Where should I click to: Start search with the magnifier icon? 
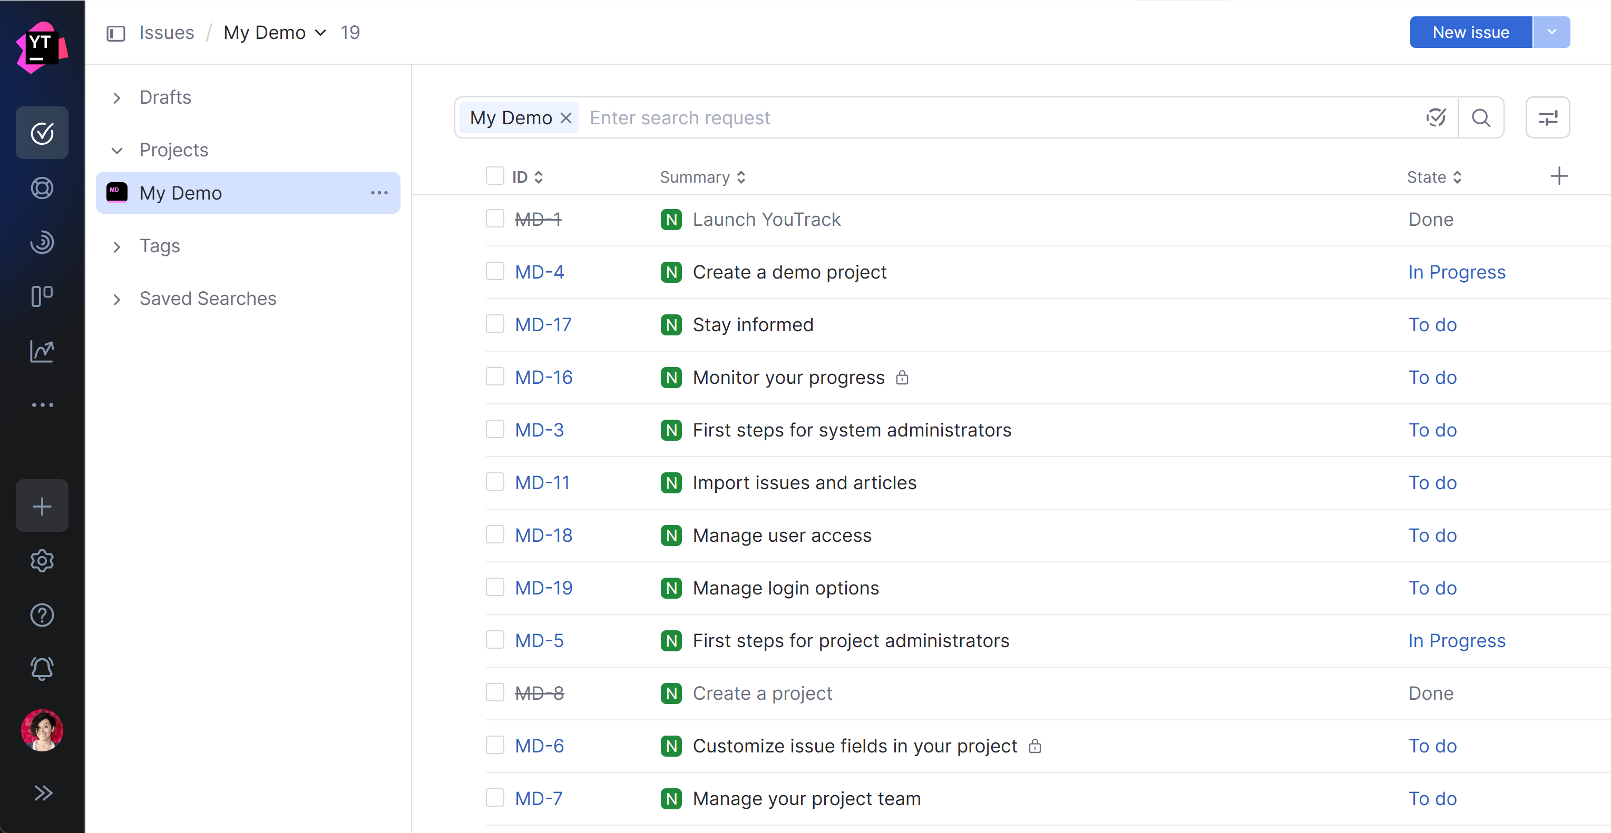click(1481, 117)
